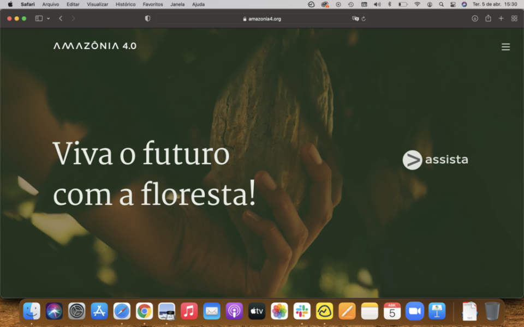
Task: Reload the page with the refresh icon
Action: pyautogui.click(x=364, y=19)
